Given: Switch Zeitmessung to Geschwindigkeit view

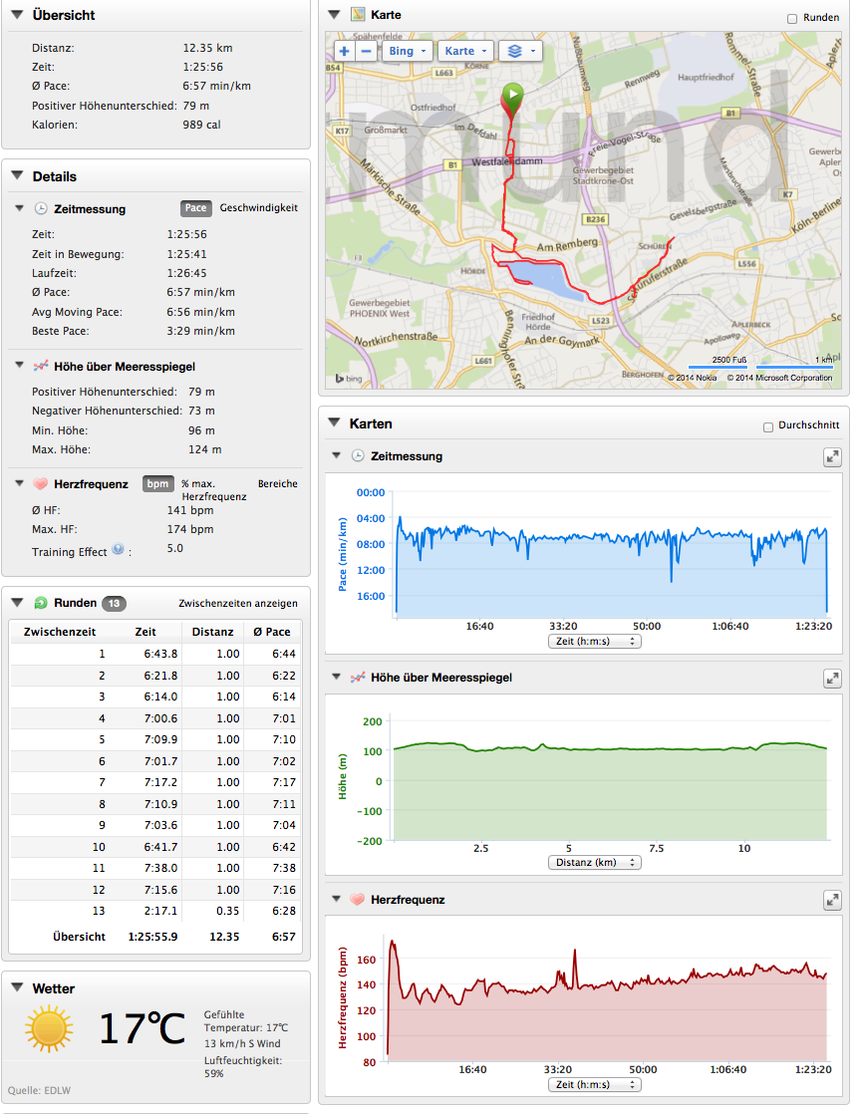Looking at the screenshot, I should tap(258, 208).
